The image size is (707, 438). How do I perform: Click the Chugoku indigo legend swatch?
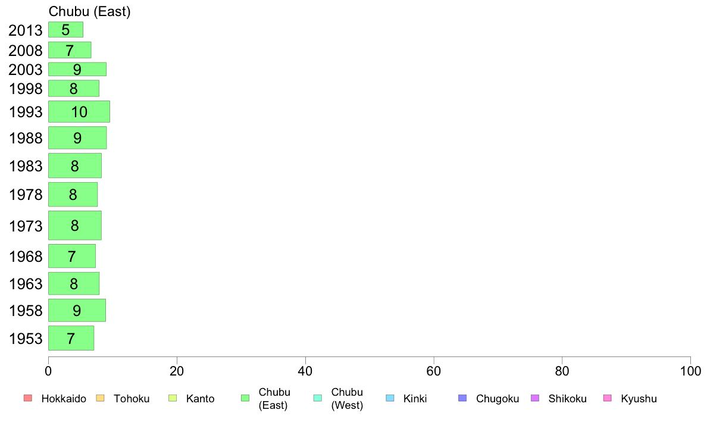point(462,398)
